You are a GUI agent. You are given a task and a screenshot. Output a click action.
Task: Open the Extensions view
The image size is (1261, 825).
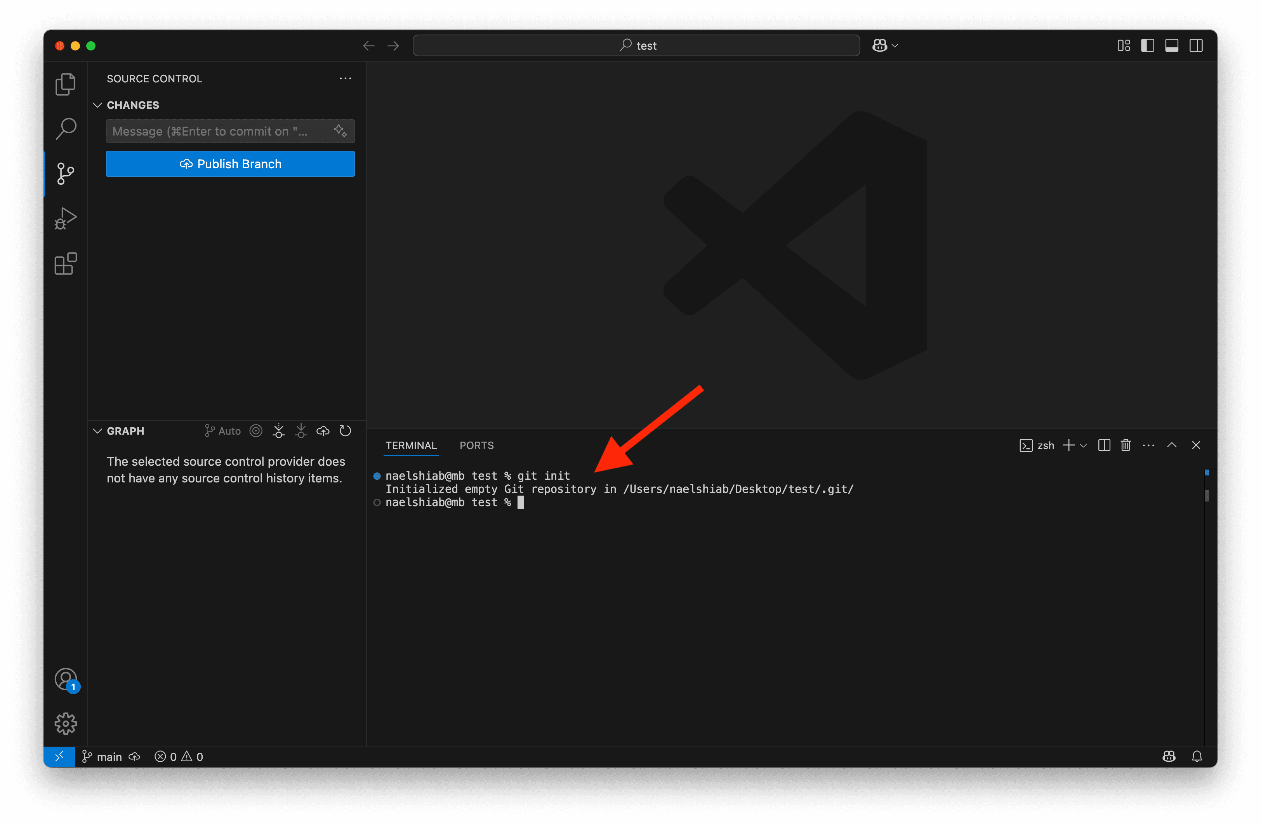66,263
